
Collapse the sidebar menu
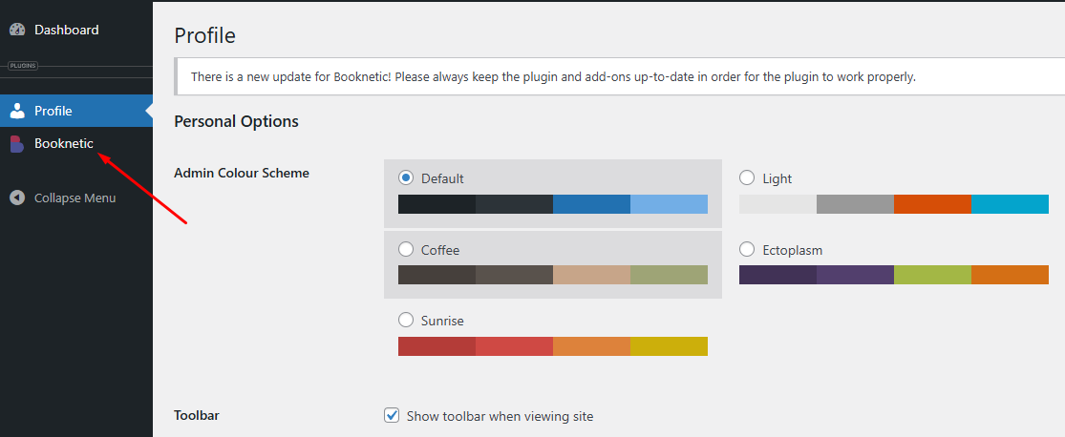[x=75, y=198]
